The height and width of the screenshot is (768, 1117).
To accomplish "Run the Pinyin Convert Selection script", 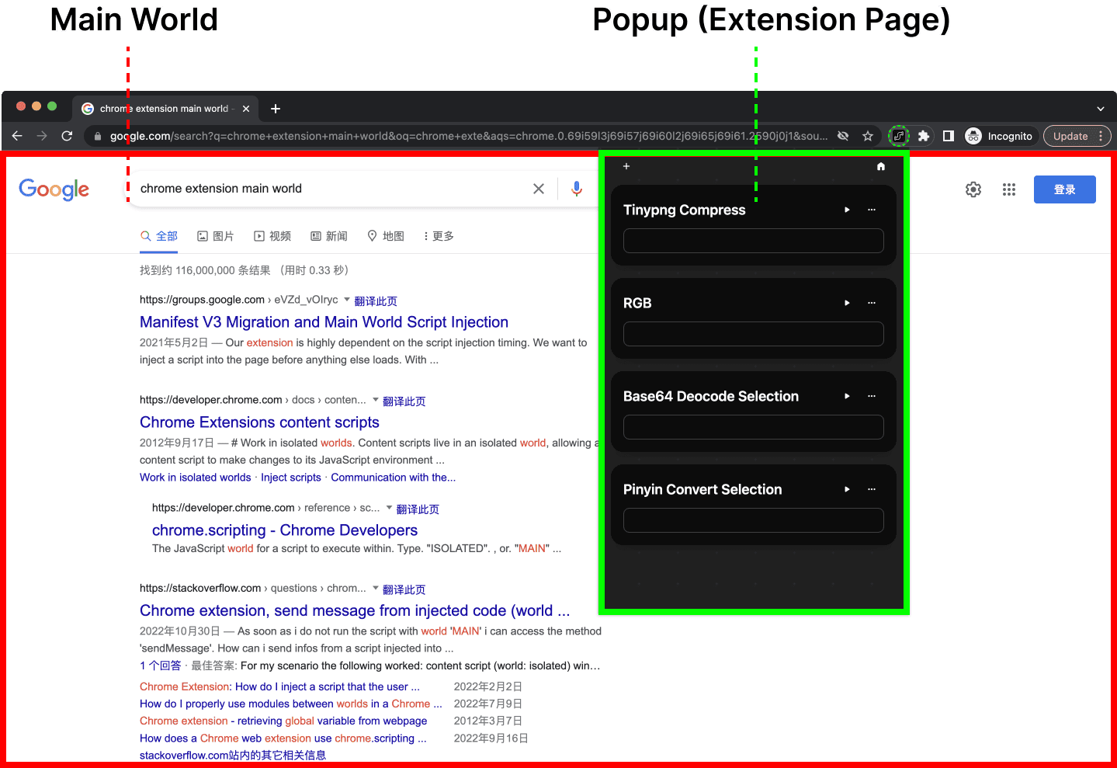I will point(847,489).
